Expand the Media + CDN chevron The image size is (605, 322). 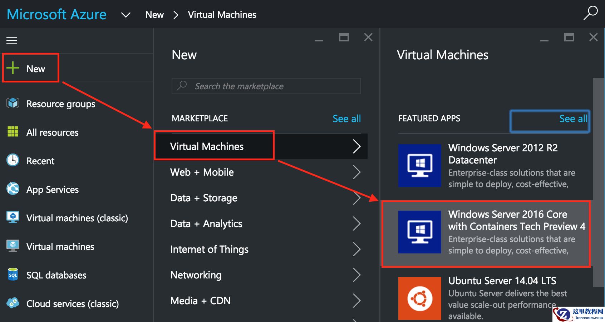pyautogui.click(x=356, y=301)
